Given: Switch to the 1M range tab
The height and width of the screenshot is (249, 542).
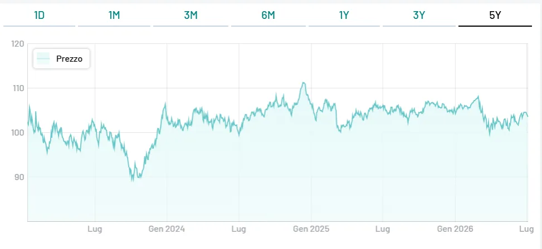Looking at the screenshot, I should pos(114,16).
